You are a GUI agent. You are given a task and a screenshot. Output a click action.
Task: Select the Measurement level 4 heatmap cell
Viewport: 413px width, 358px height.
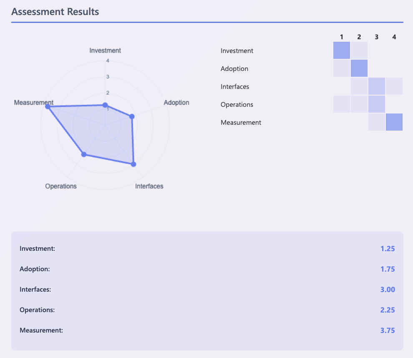coord(394,122)
